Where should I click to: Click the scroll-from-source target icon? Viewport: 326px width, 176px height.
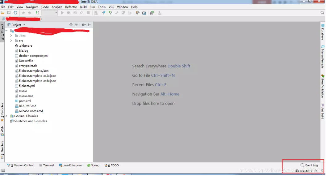pyautogui.click(x=71, y=25)
